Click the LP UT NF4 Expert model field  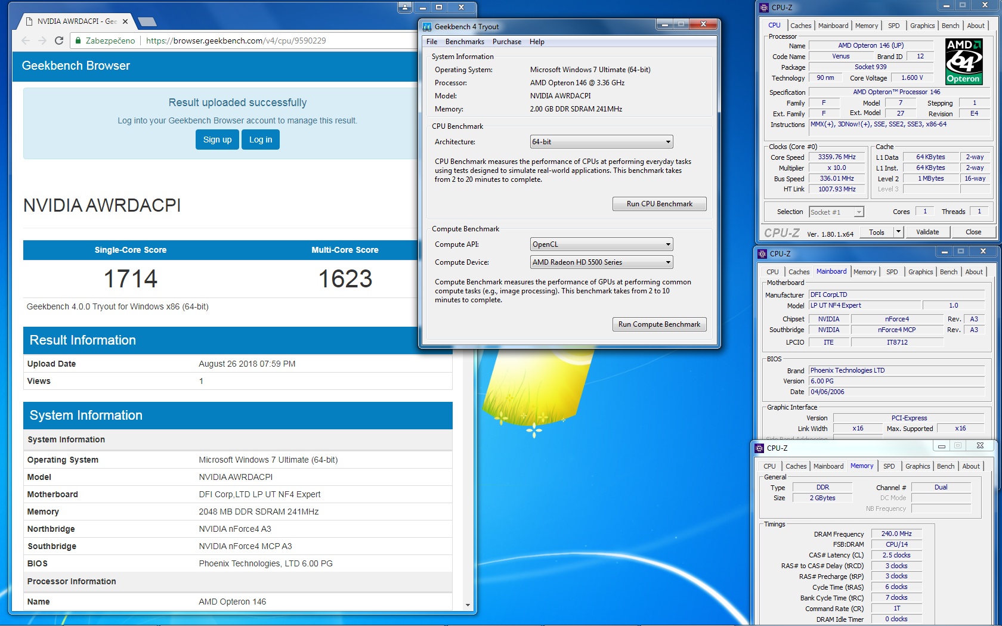point(865,305)
